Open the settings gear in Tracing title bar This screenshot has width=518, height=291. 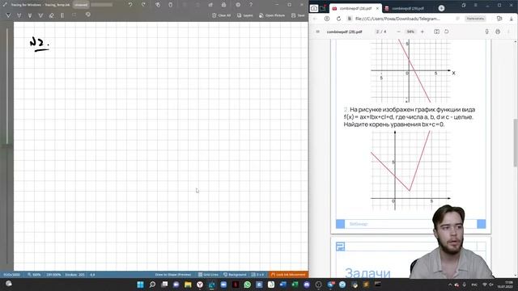point(238,5)
